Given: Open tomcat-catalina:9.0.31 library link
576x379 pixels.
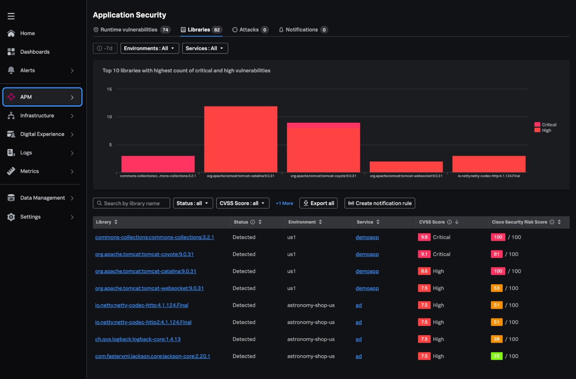Looking at the screenshot, I should tap(146, 271).
